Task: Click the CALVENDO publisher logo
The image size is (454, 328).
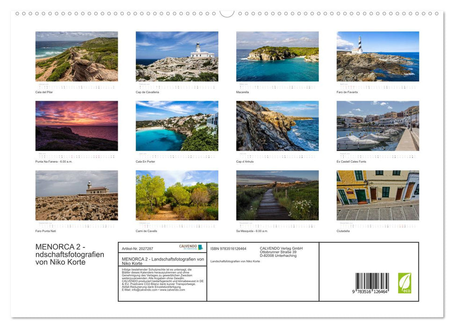Action: pos(189,247)
